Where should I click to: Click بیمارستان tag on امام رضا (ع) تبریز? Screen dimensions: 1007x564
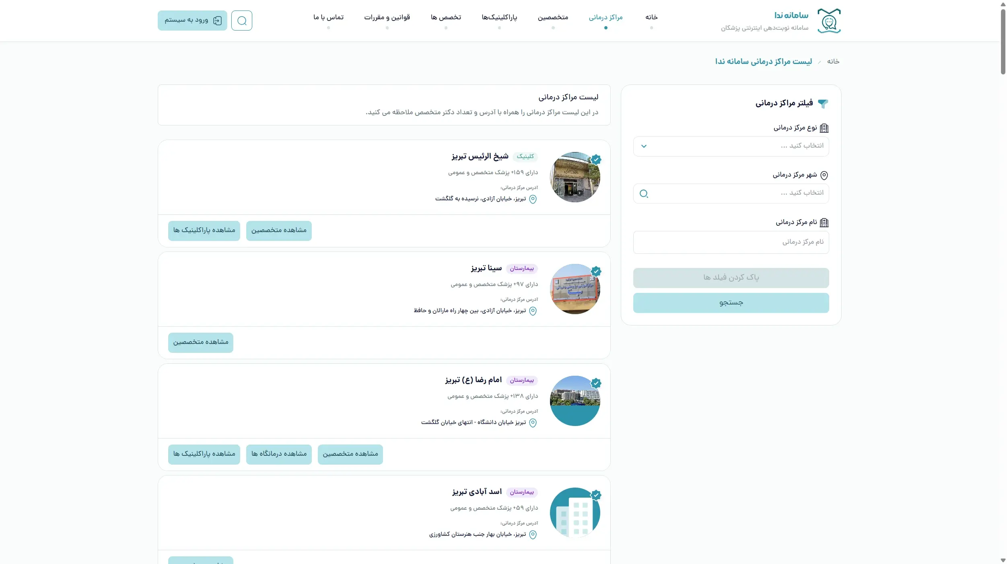(x=522, y=380)
